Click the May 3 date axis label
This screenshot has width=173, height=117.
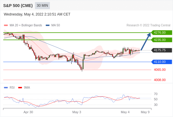(x=77, y=112)
